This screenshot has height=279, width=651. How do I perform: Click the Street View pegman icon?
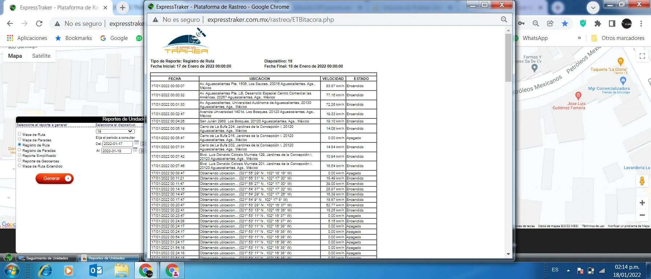tap(642, 181)
